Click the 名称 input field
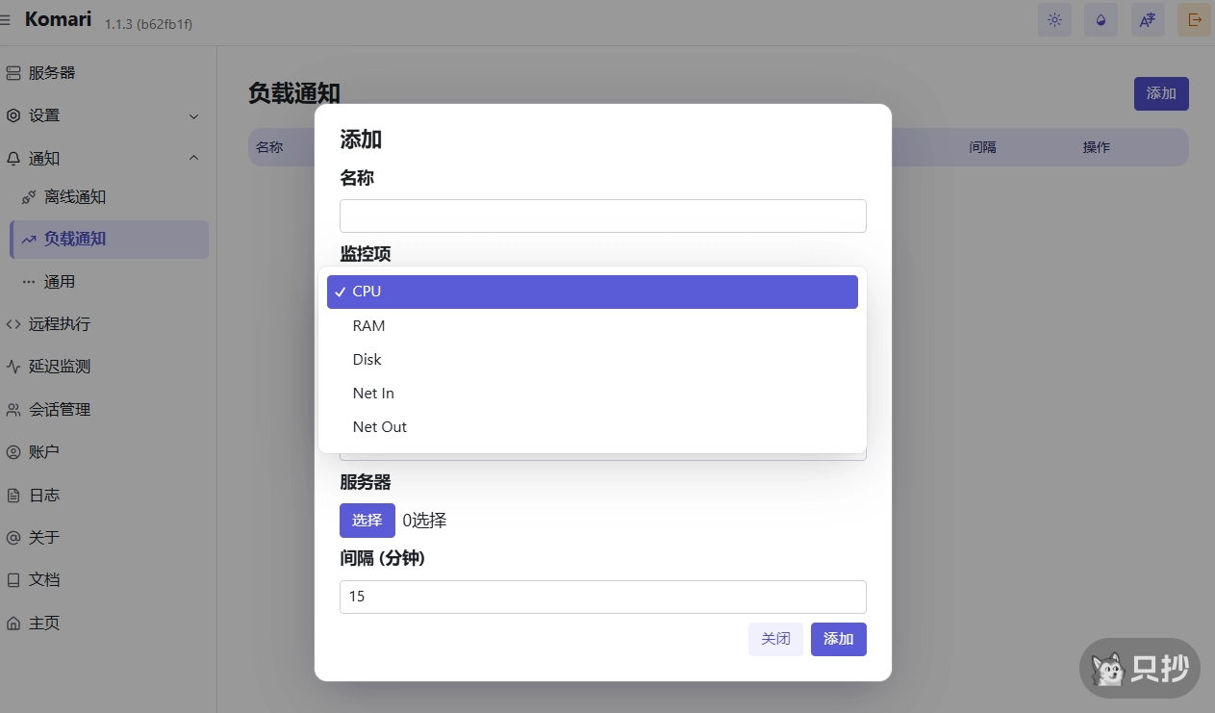 [x=603, y=216]
